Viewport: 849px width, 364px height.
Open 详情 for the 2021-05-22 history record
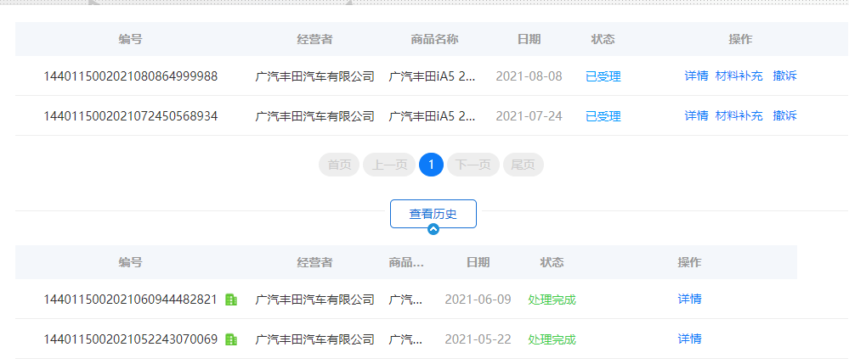(x=690, y=339)
